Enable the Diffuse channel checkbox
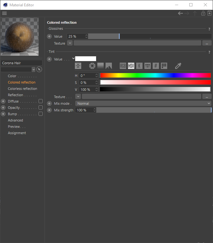 point(40,101)
